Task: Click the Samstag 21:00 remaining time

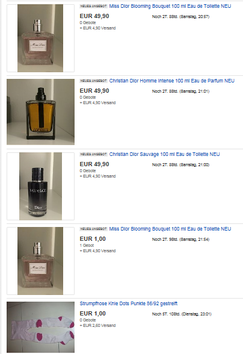Action: point(180,165)
